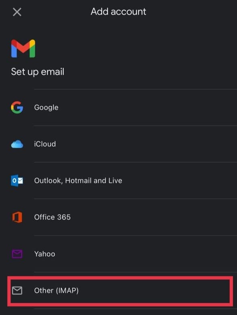Tap the Google G icon
This screenshot has height=315, width=237.
(17, 107)
